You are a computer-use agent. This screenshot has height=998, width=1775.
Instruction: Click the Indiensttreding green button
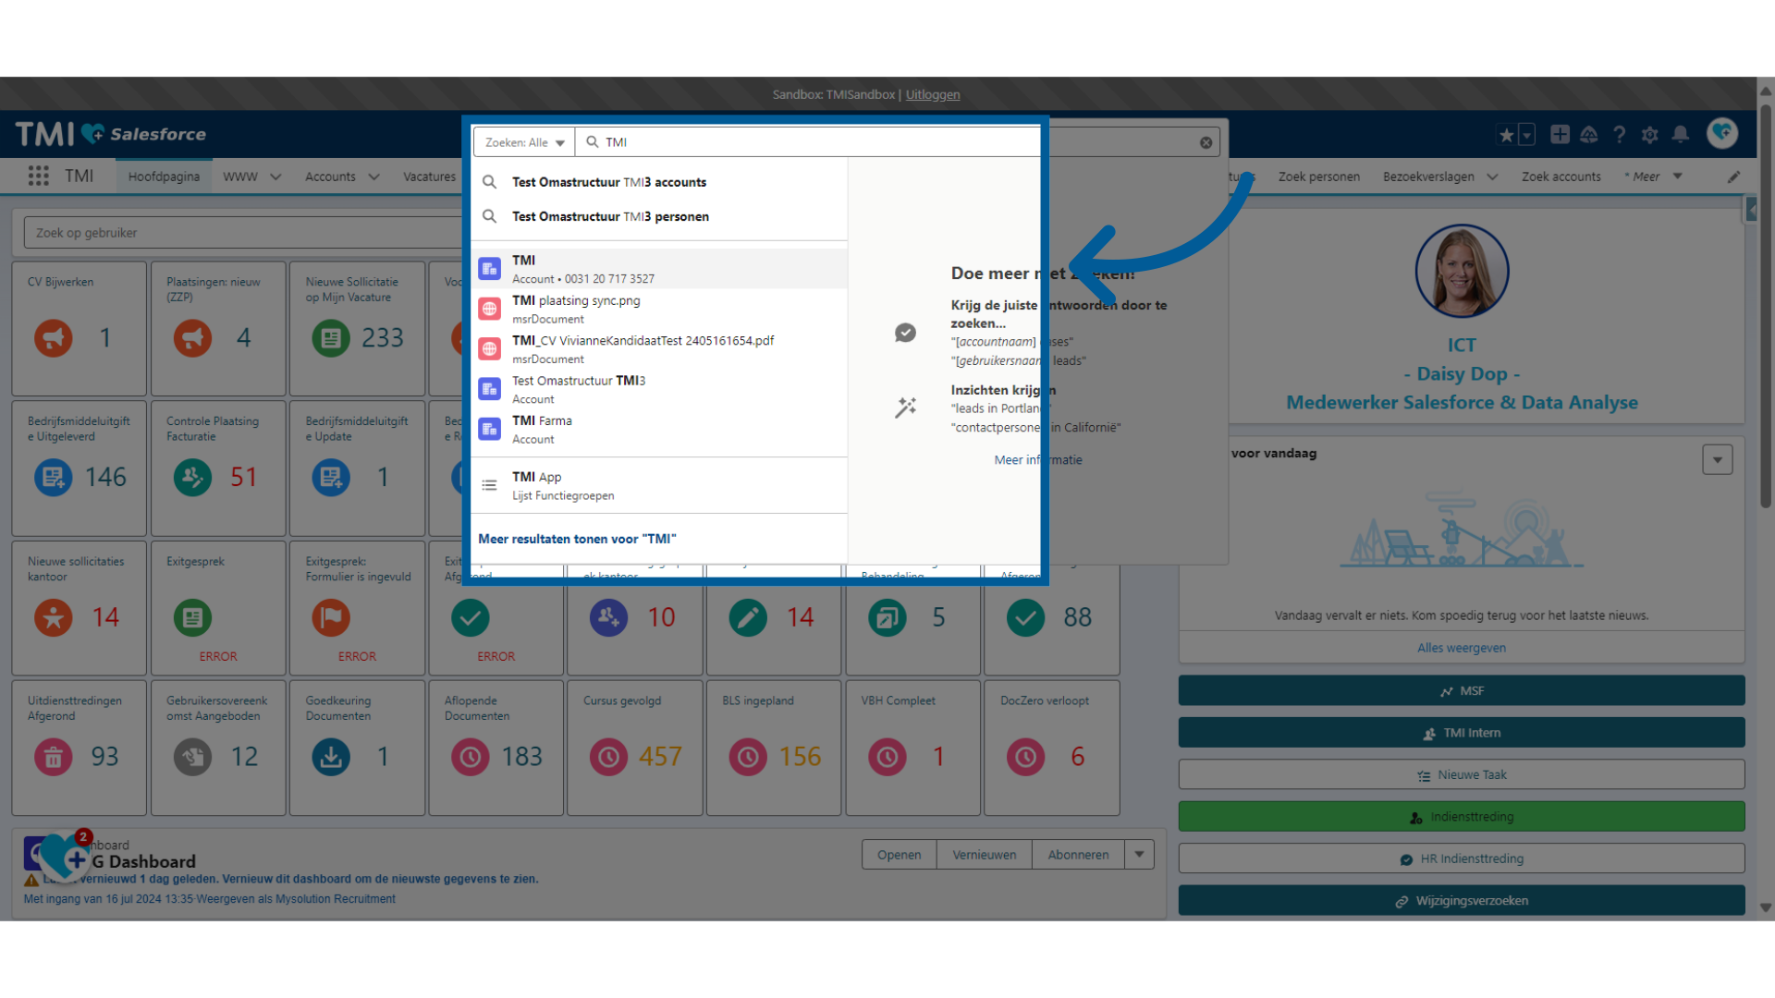click(x=1462, y=817)
